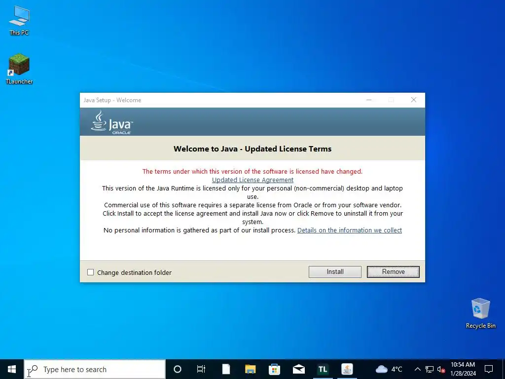Image resolution: width=505 pixels, height=379 pixels.
Task: Open Cortana circle icon on taskbar
Action: pyautogui.click(x=178, y=369)
